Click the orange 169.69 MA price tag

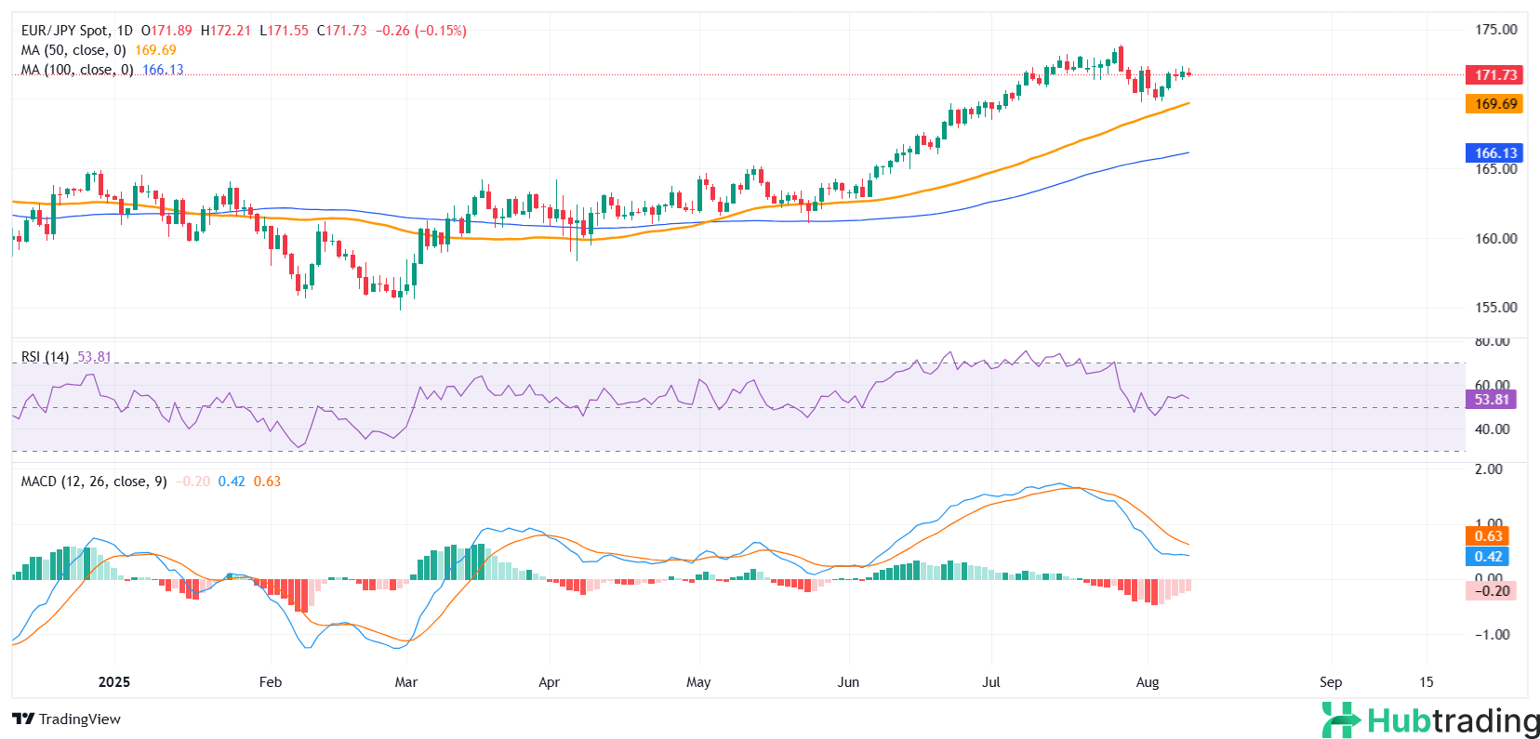click(1494, 104)
